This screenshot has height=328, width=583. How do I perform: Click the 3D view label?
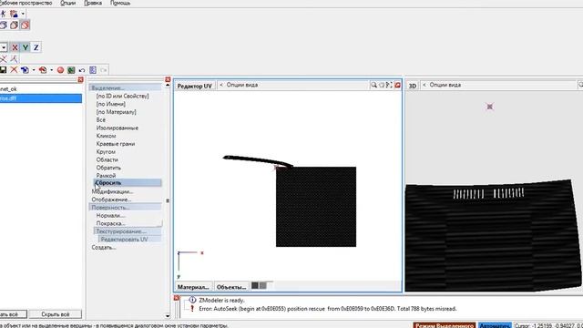[x=413, y=86]
